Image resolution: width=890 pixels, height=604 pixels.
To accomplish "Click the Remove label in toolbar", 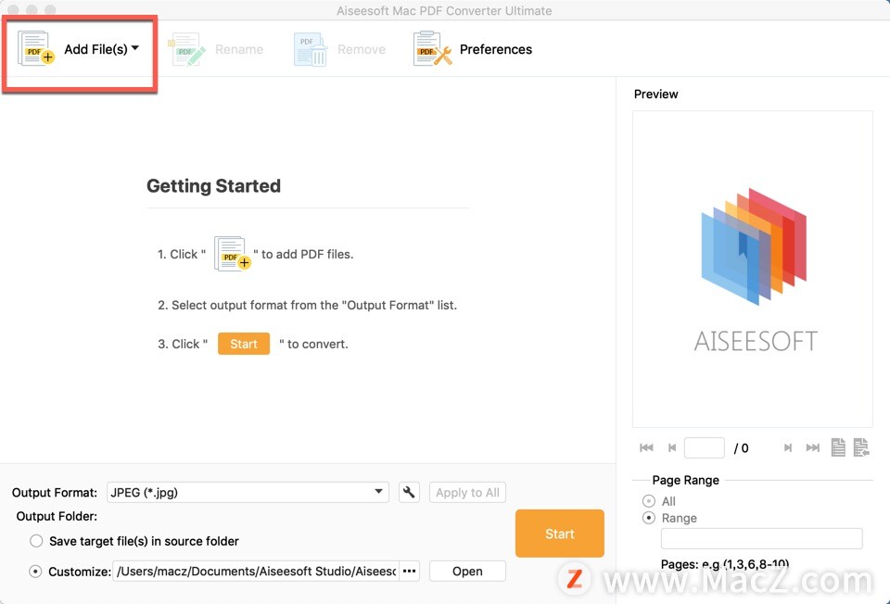I will click(x=362, y=49).
